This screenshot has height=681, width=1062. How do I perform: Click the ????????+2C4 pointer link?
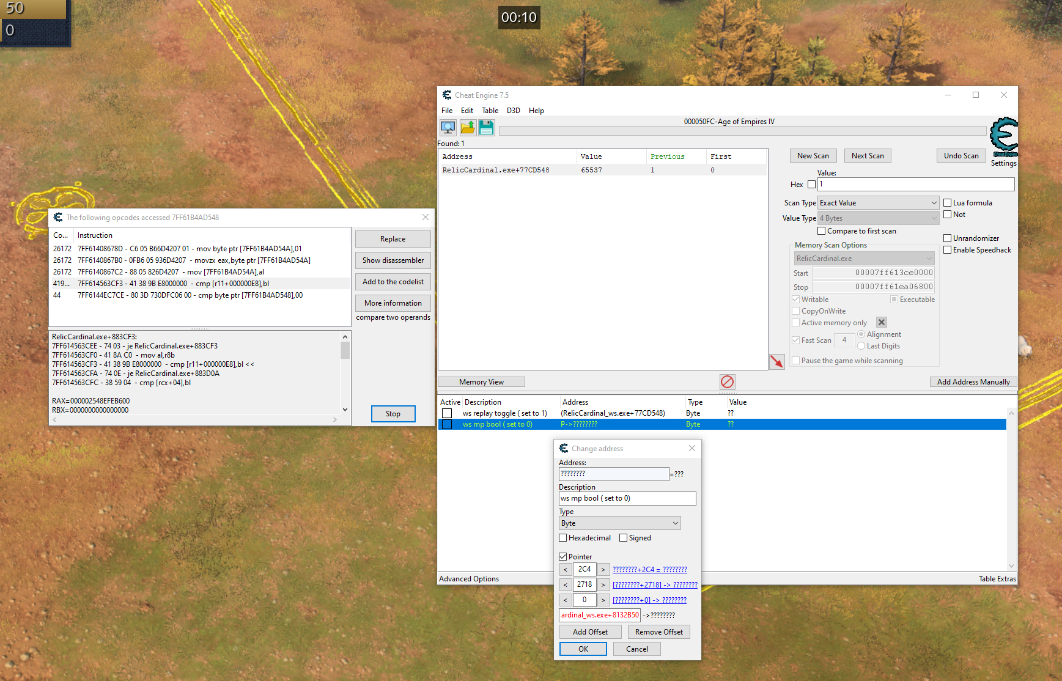click(x=650, y=570)
